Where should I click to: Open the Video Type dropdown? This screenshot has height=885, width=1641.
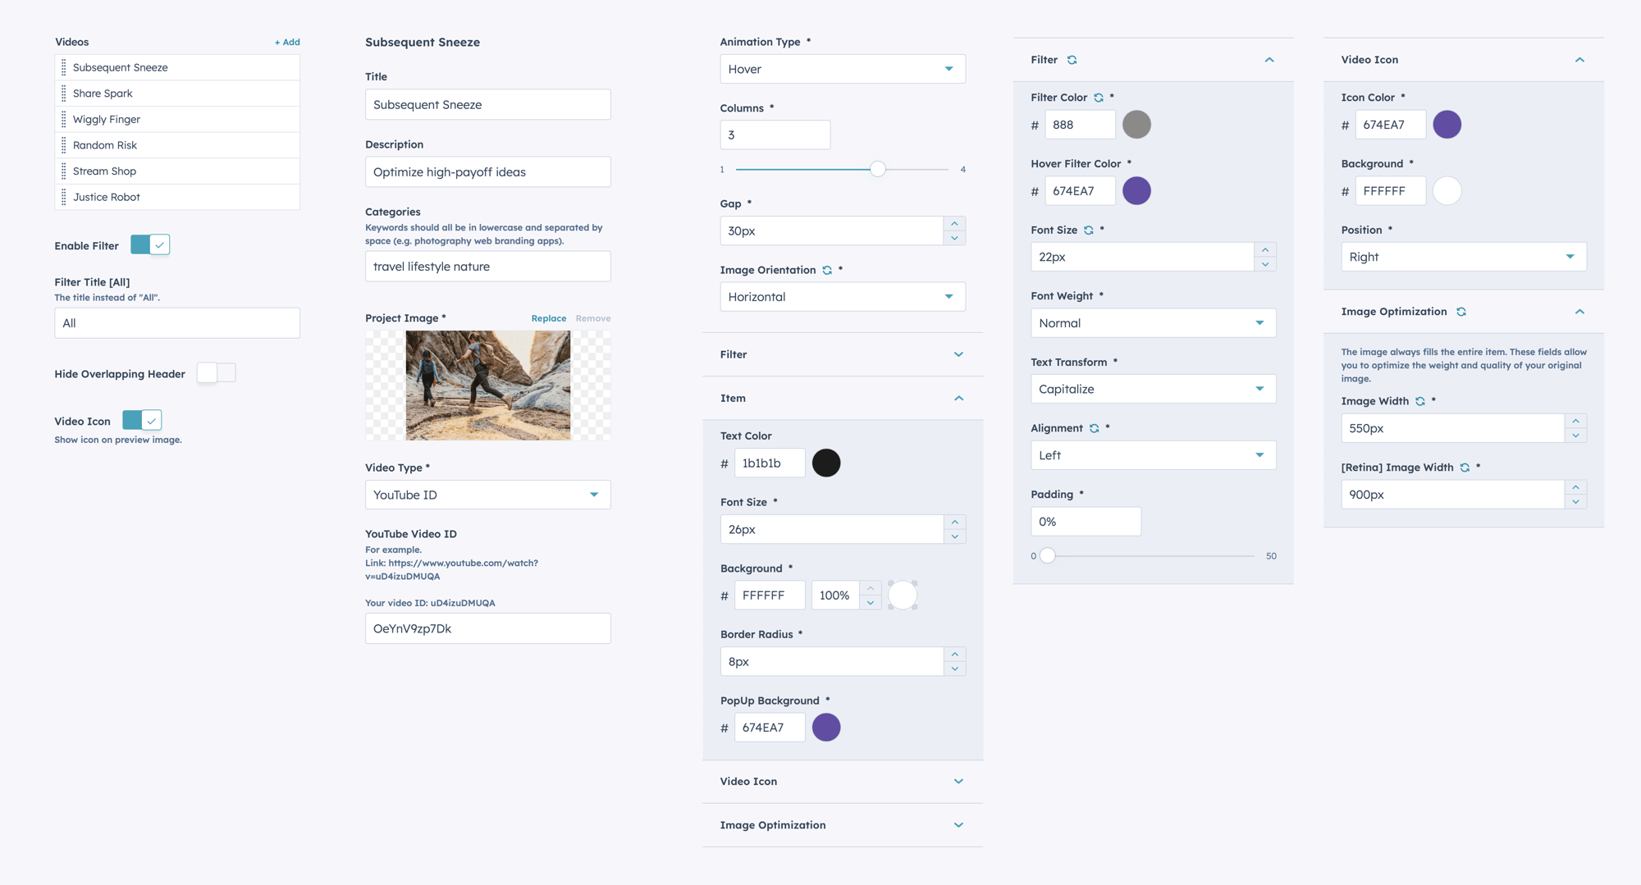coord(487,495)
